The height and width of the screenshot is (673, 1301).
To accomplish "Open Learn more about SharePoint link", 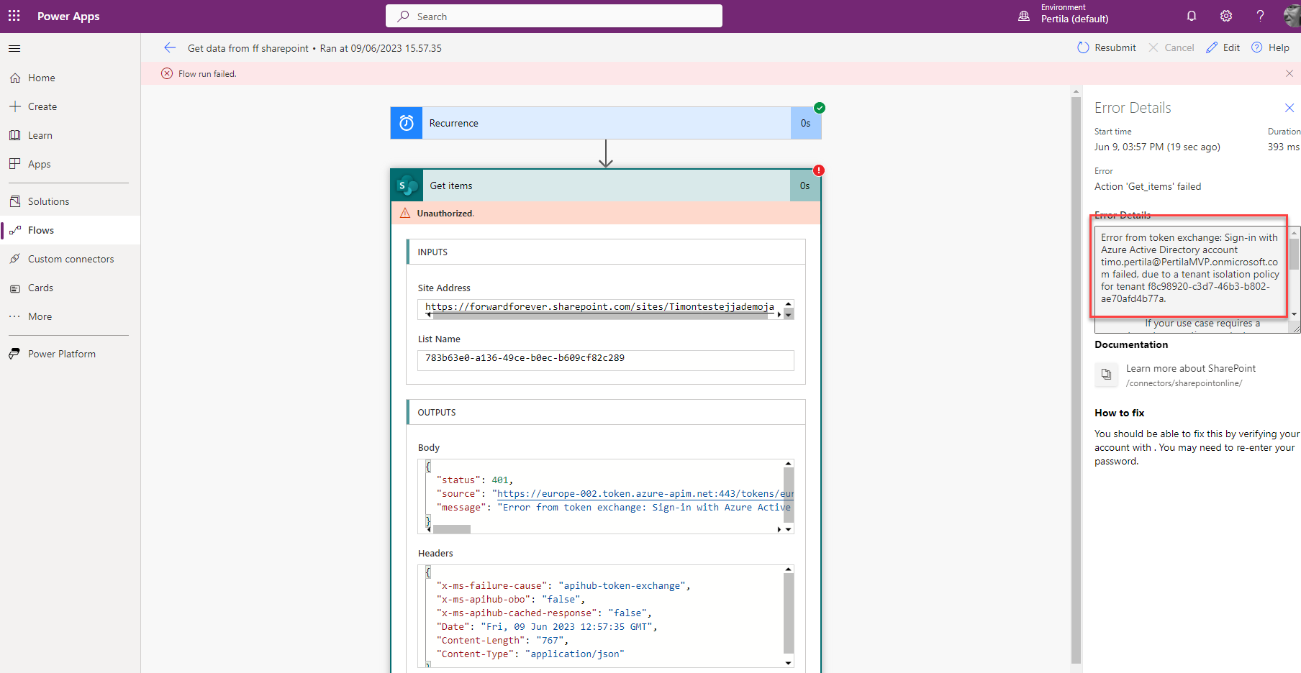I will pos(1191,368).
